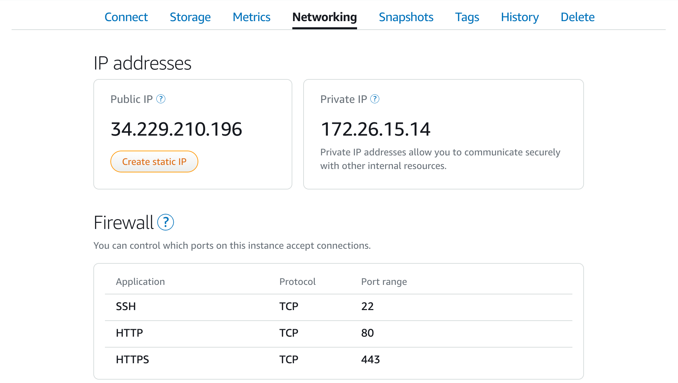Open the Firewall help question mark

tap(166, 223)
